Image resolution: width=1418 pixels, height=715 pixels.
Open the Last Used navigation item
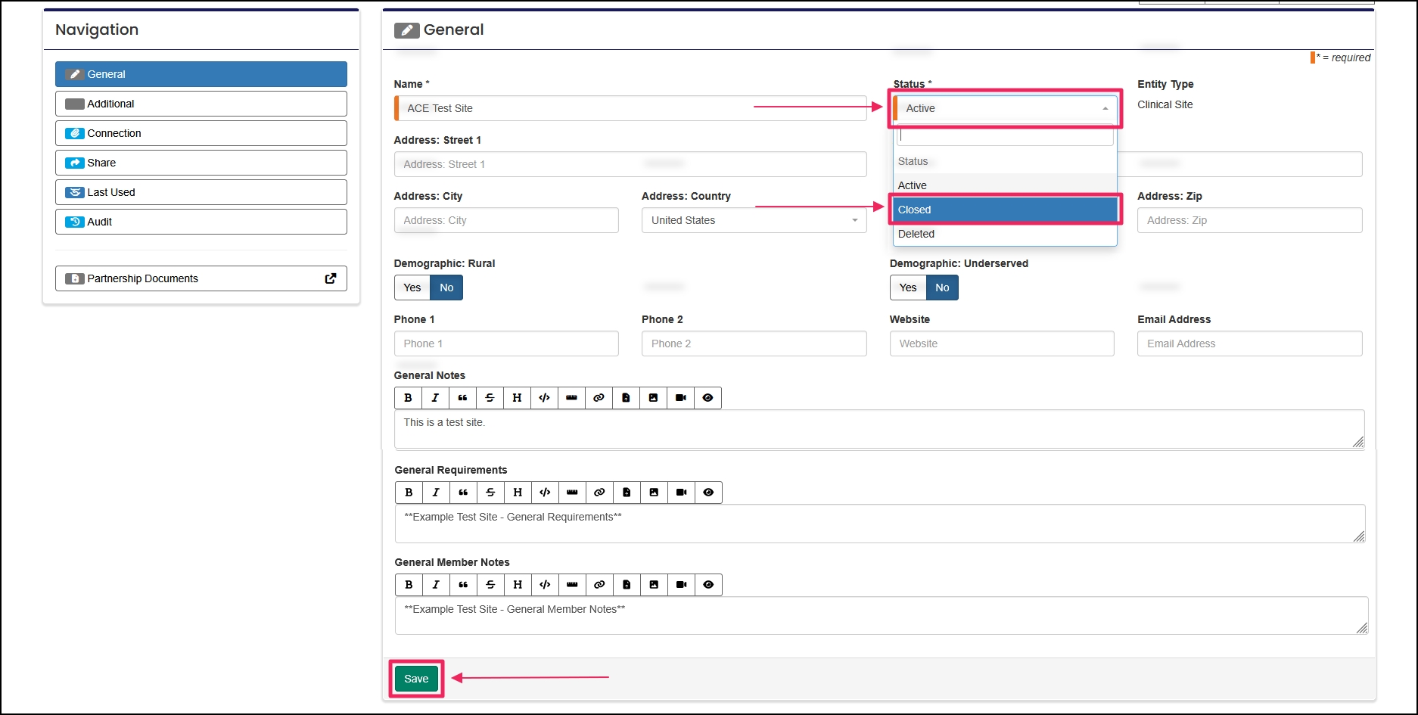coord(201,192)
